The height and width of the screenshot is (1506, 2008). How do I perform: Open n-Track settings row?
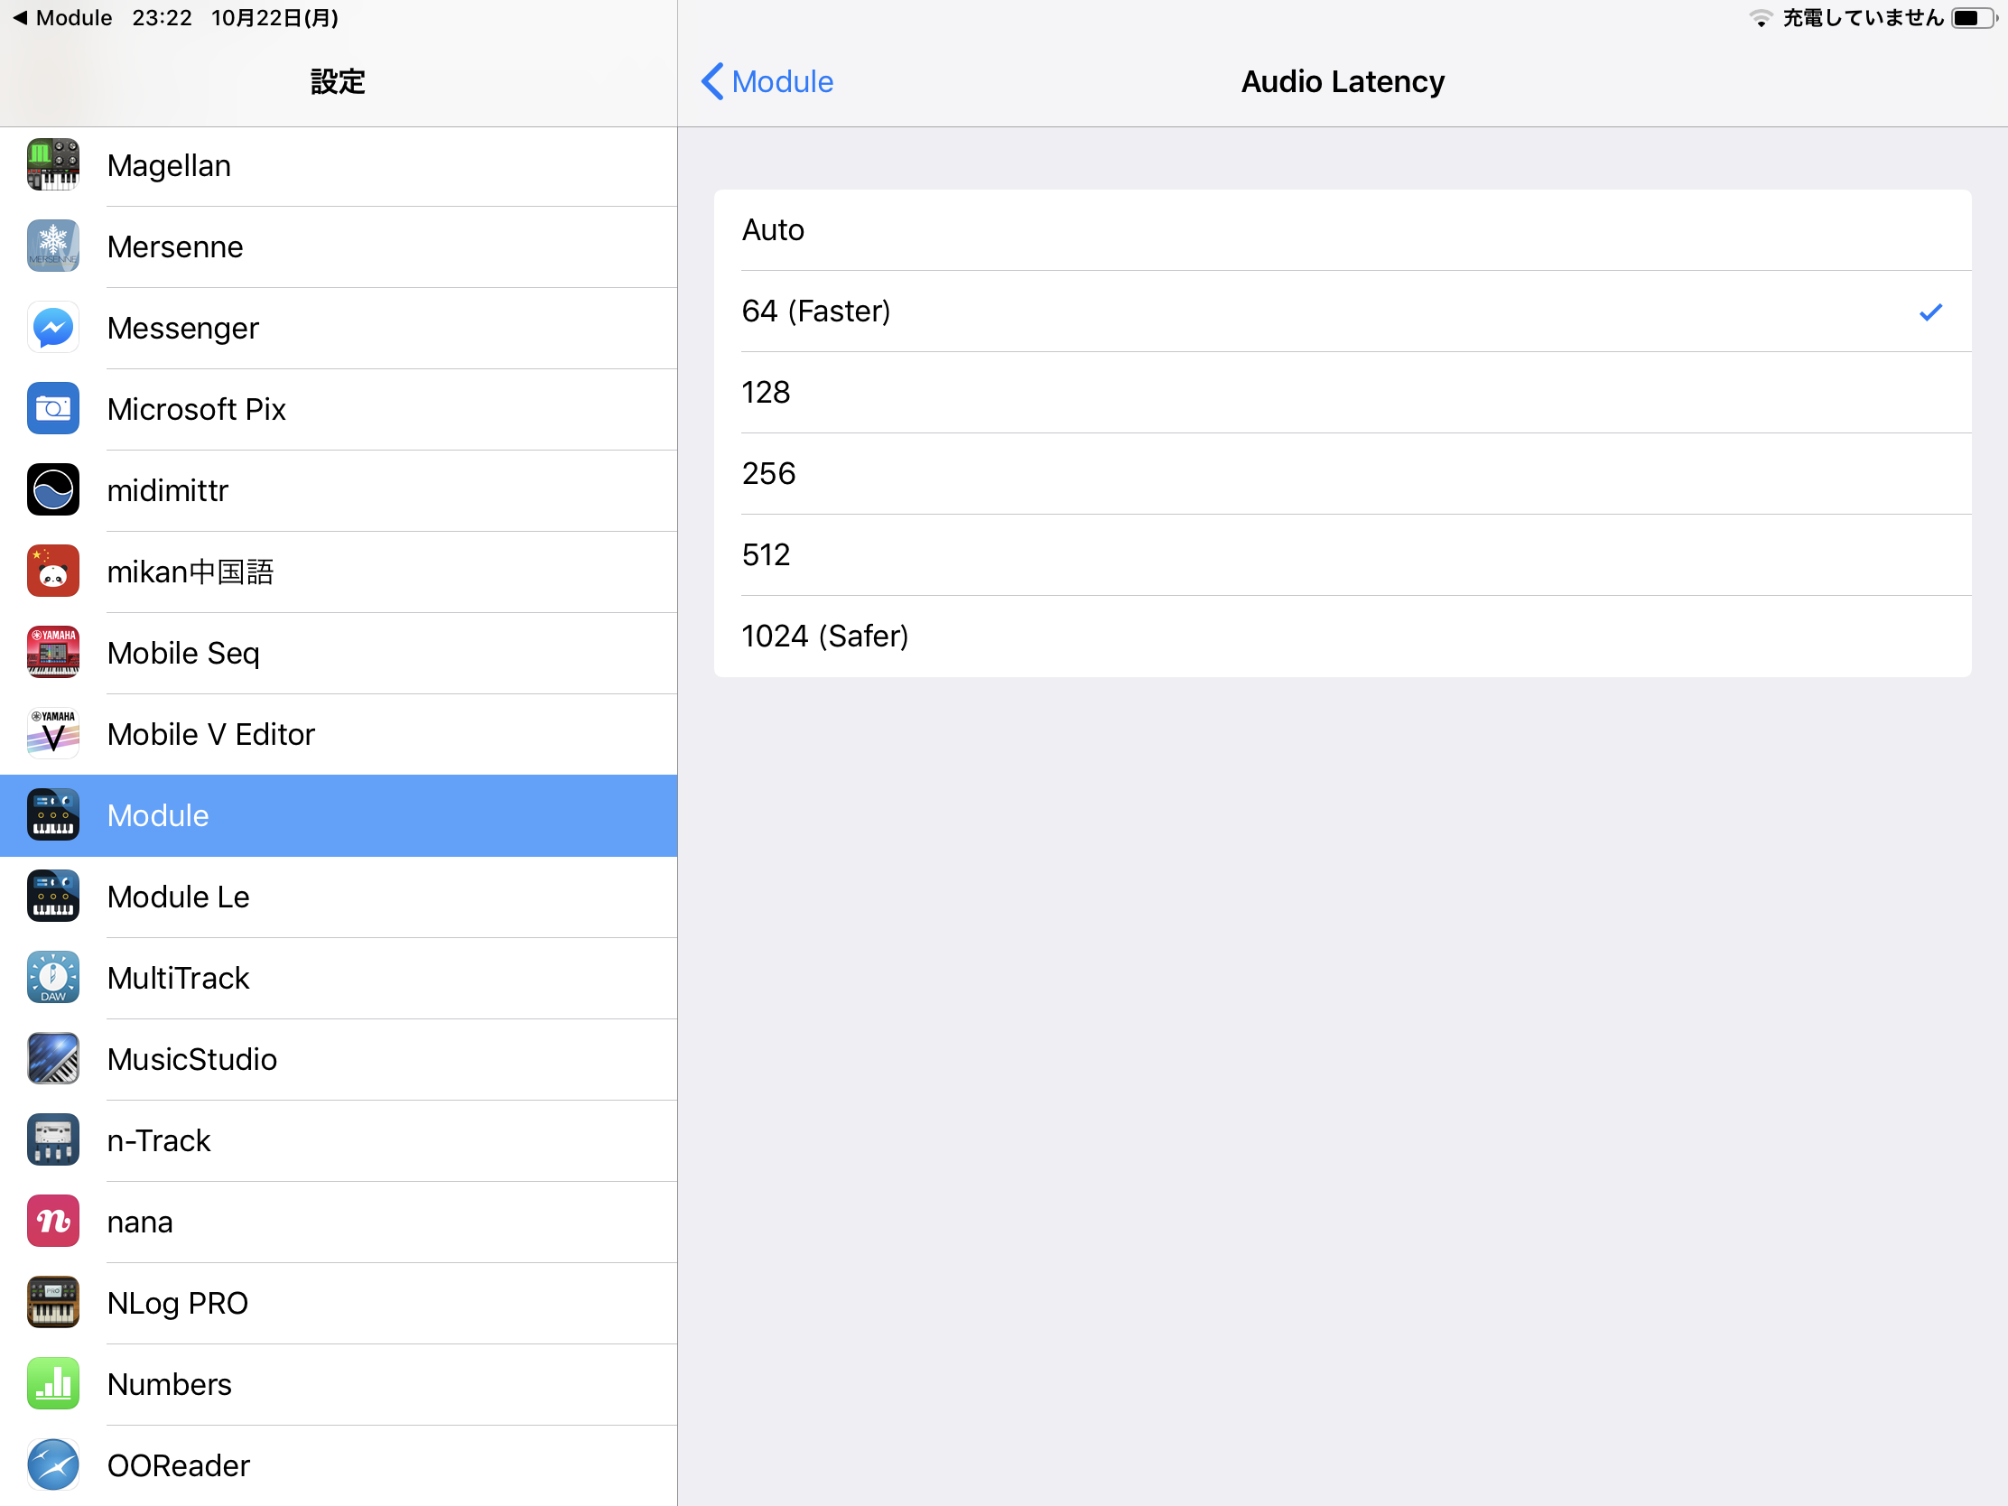(x=339, y=1141)
